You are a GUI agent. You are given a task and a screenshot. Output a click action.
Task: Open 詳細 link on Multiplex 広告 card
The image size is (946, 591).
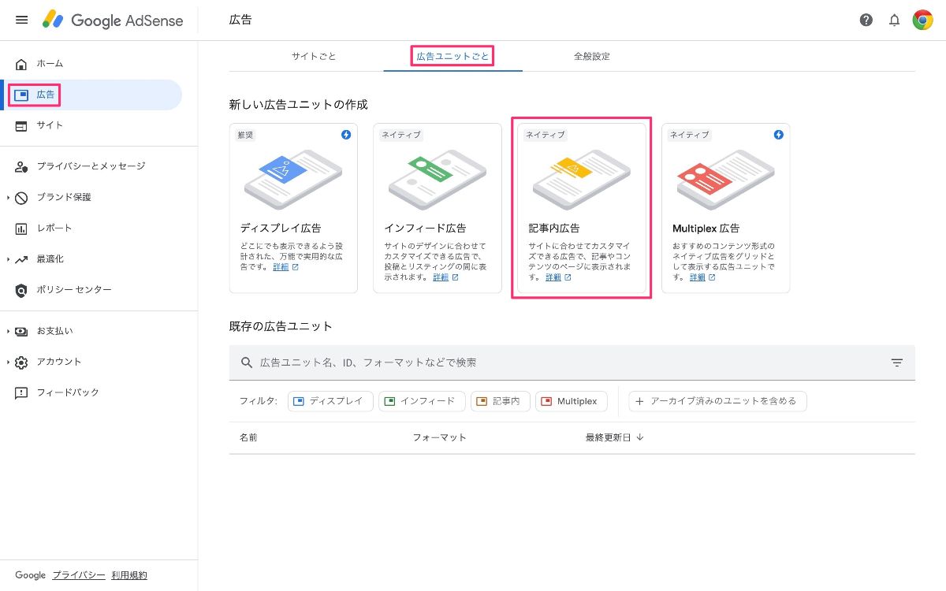click(698, 277)
